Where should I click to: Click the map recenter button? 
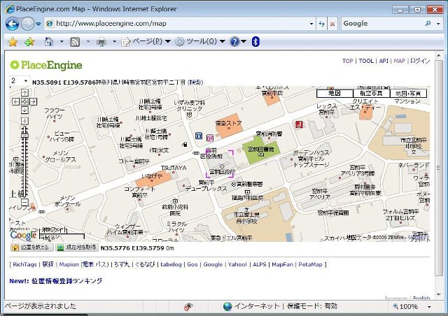point(24,101)
